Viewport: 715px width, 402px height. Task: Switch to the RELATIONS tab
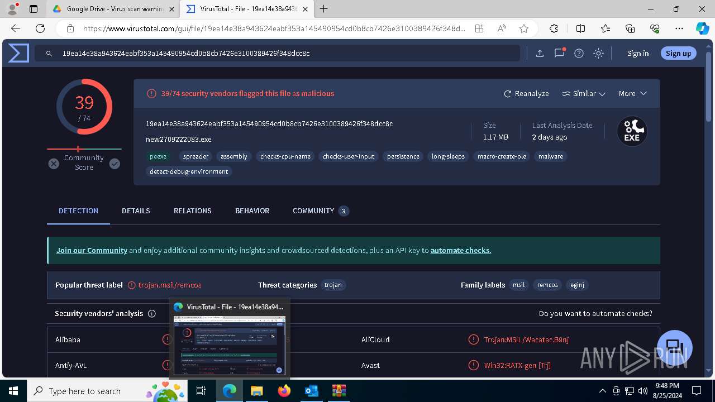click(192, 210)
